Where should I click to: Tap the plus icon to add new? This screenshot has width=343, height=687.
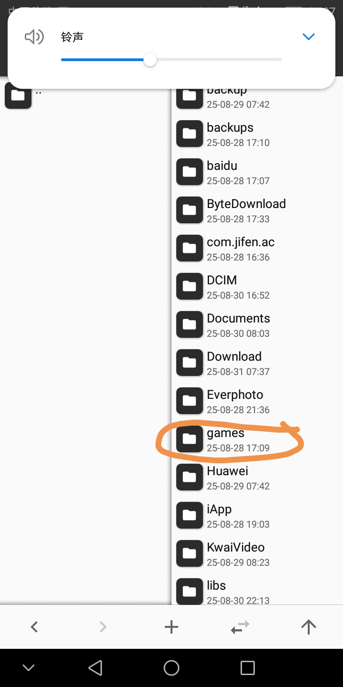click(x=171, y=627)
